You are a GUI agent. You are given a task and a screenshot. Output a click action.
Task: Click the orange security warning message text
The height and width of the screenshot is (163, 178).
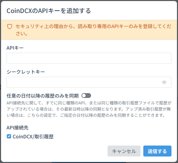[x=93, y=30]
